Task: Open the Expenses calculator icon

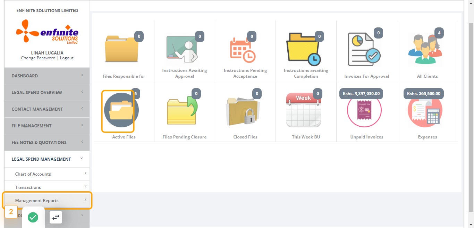Action: point(425,111)
